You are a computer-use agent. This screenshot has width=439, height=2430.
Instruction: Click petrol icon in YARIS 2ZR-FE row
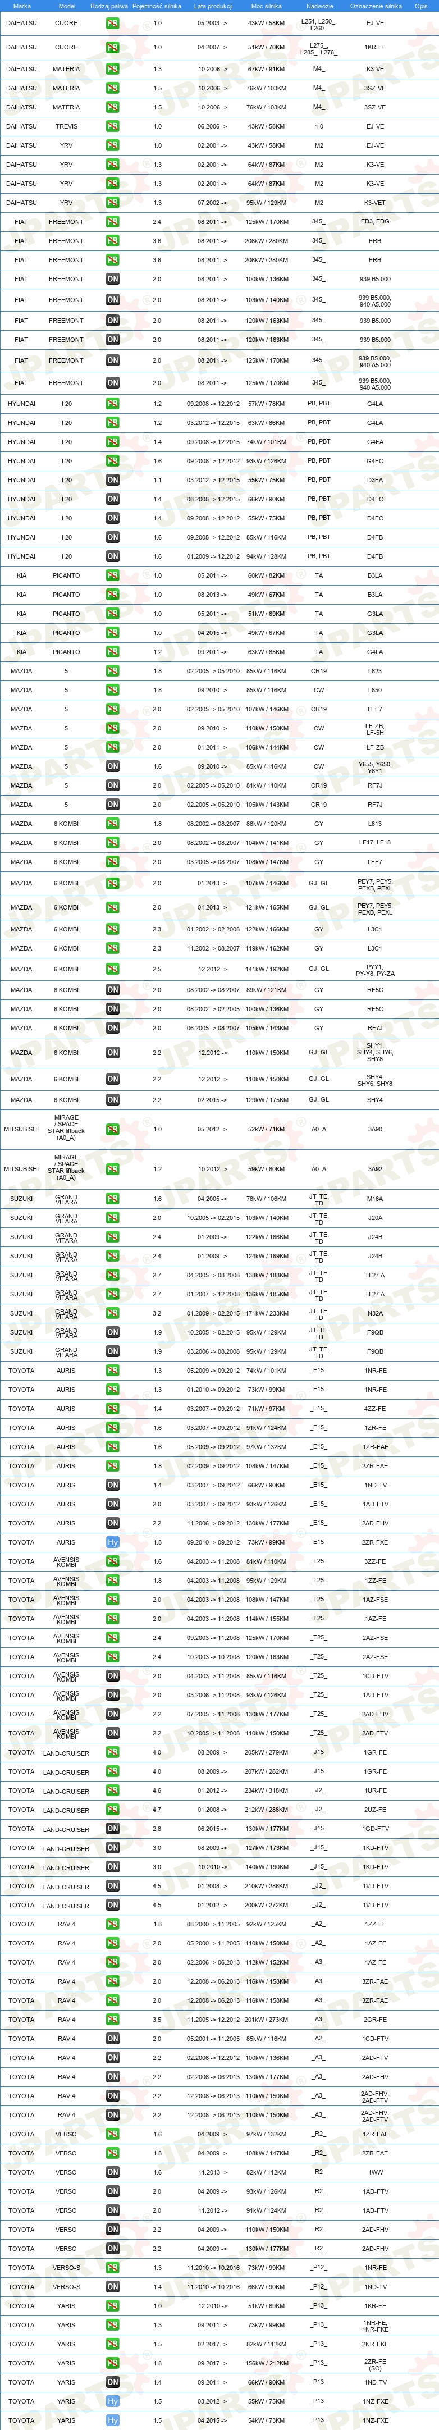[x=112, y=2363]
